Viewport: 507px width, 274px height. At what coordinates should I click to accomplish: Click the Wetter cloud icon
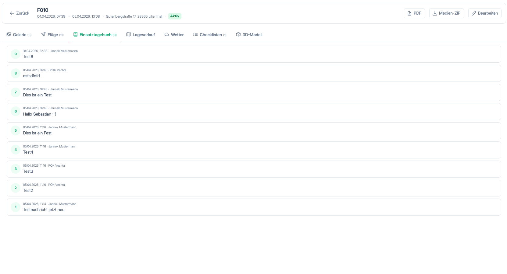(167, 35)
